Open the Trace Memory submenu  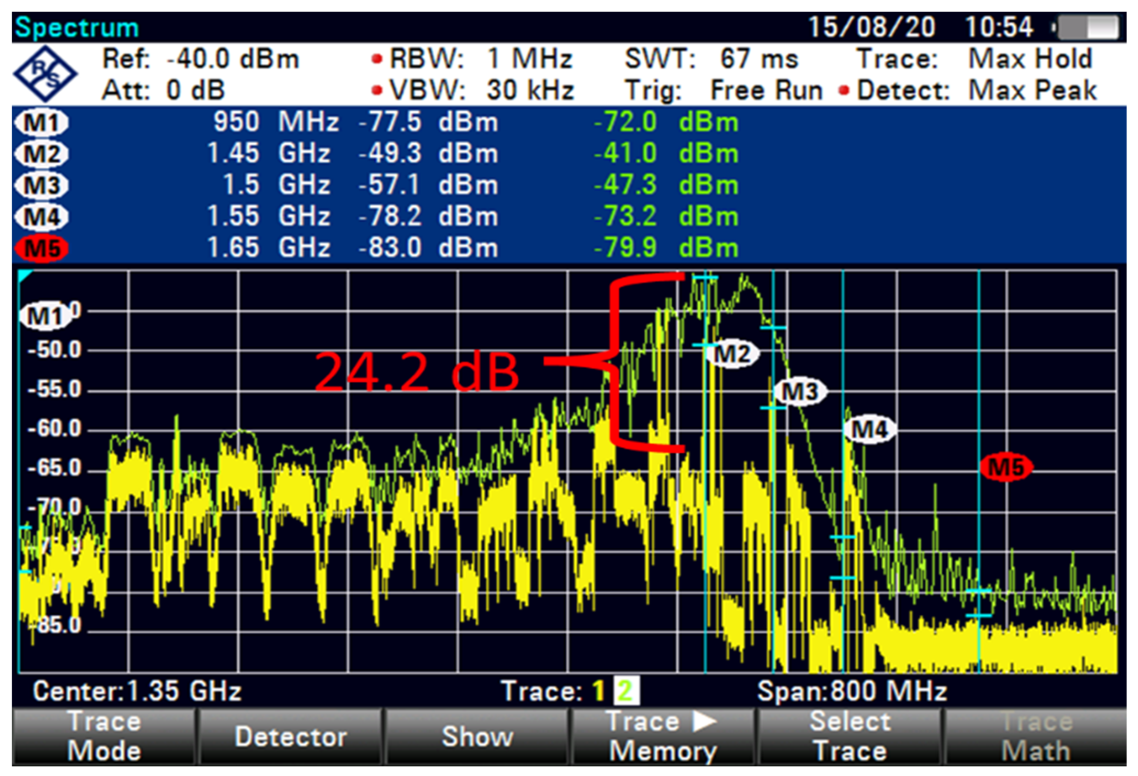click(663, 736)
